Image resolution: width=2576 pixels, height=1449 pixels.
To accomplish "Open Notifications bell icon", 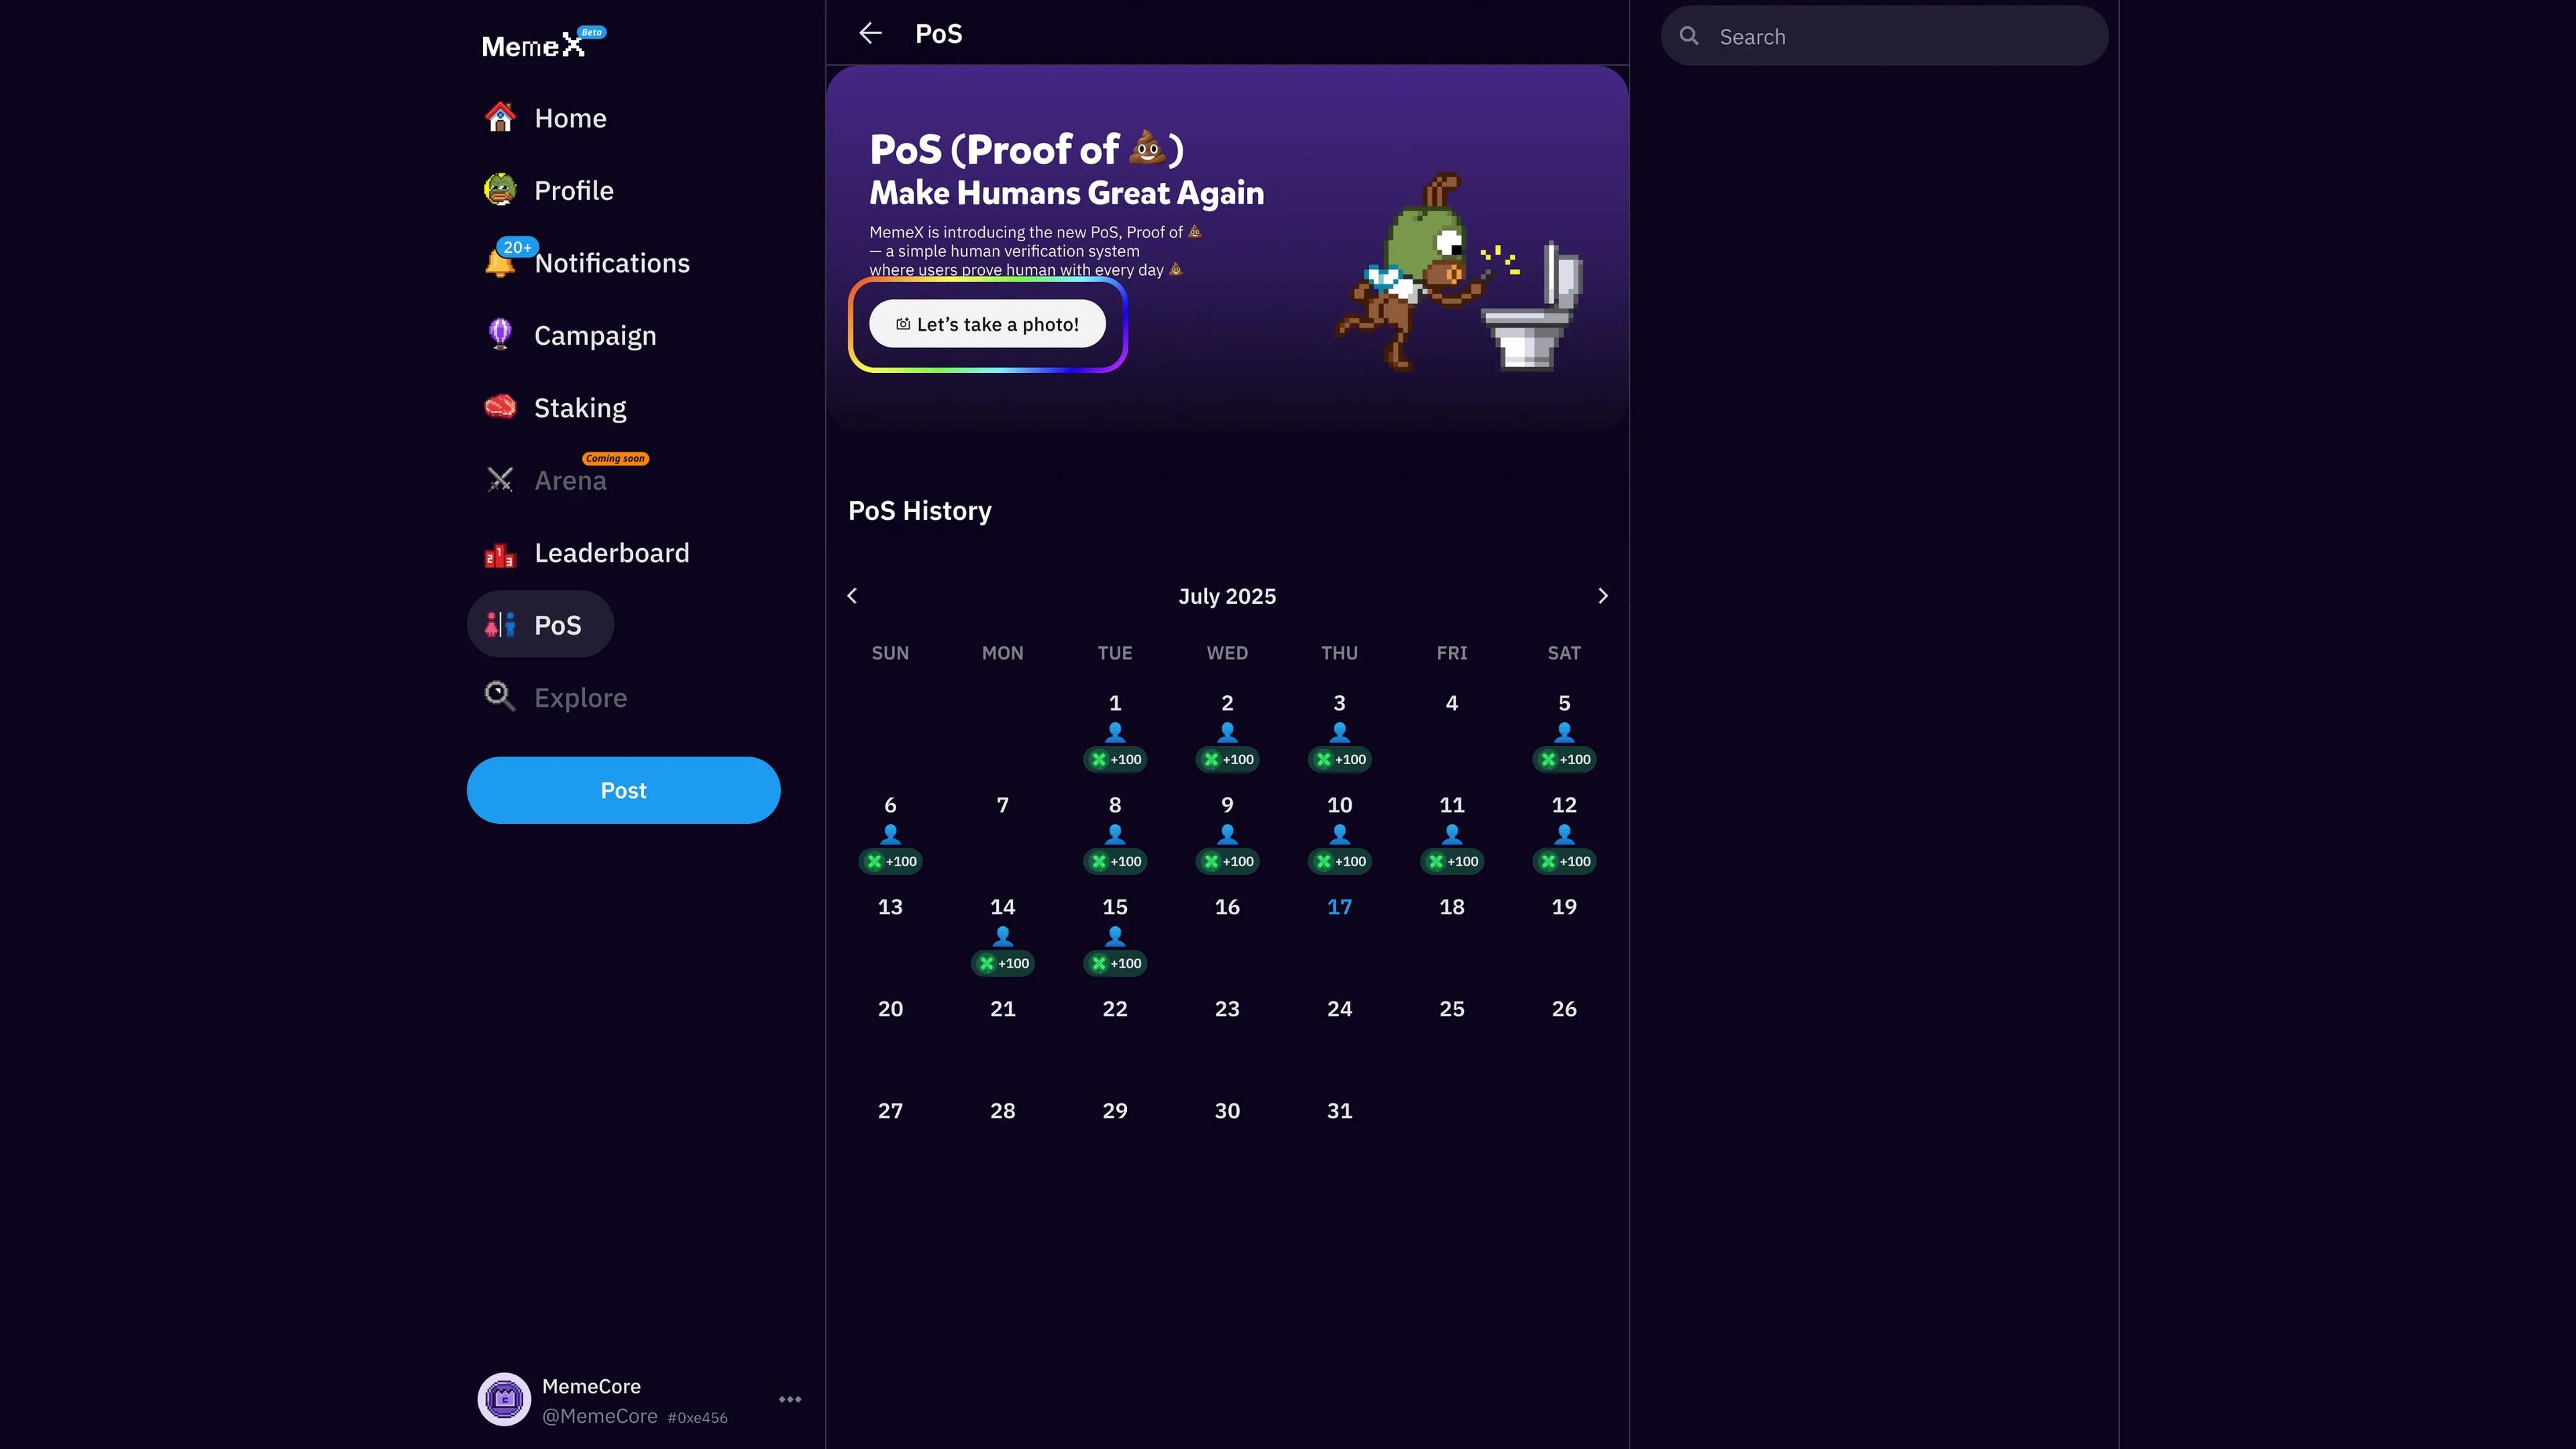I will tap(499, 263).
